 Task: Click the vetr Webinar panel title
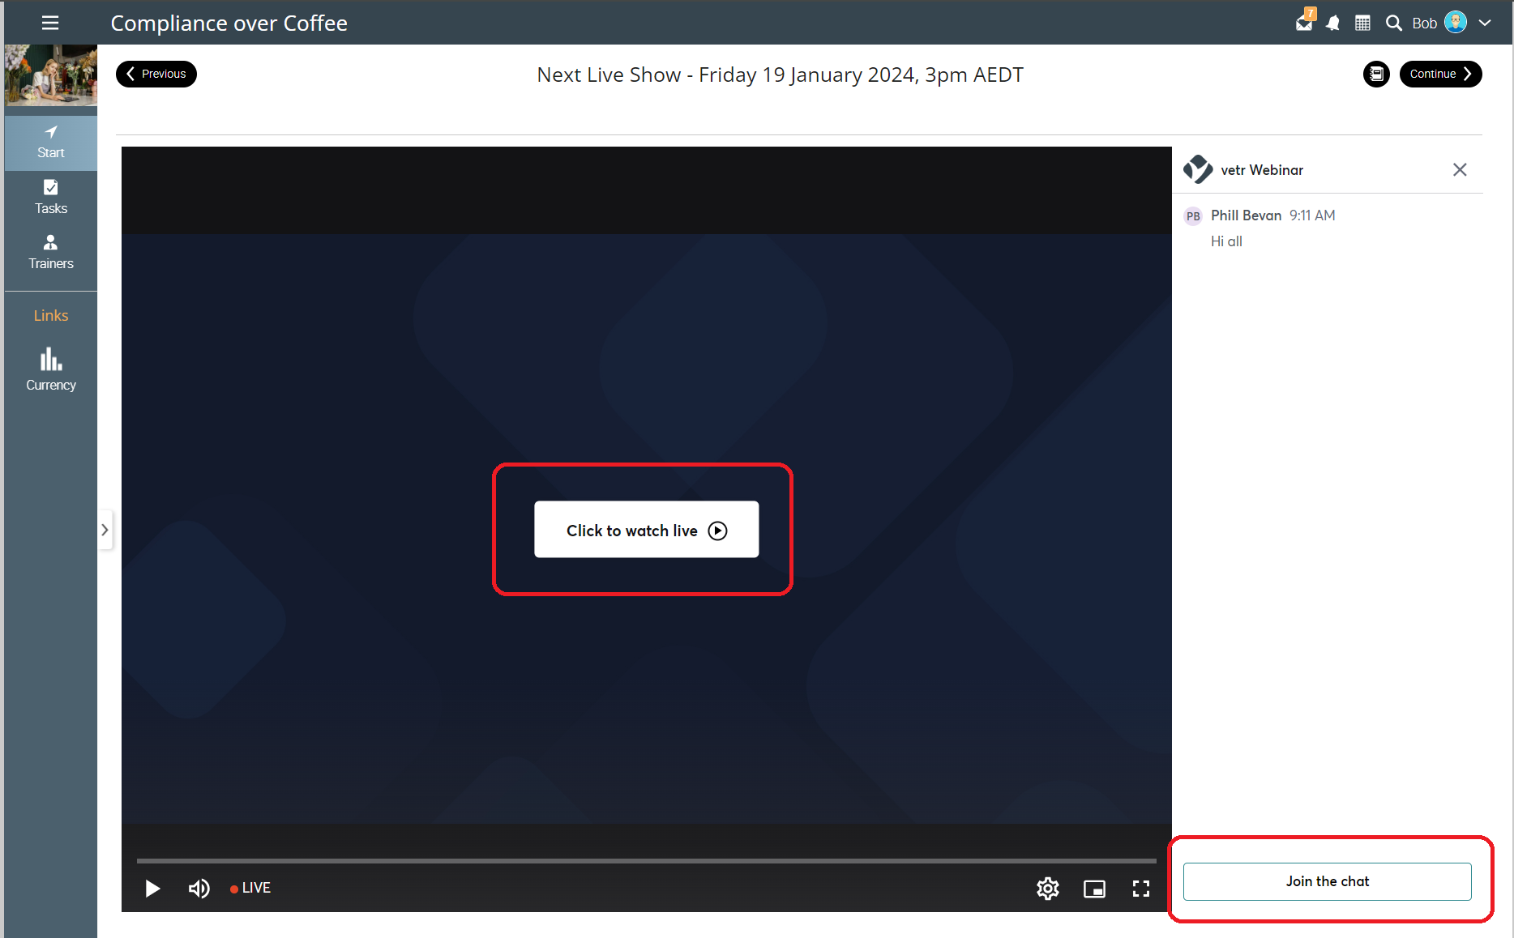pos(1262,170)
